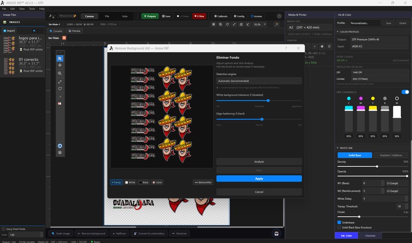
Task: Choose the diagonal resize tool in toolbox
Action: [60, 82]
